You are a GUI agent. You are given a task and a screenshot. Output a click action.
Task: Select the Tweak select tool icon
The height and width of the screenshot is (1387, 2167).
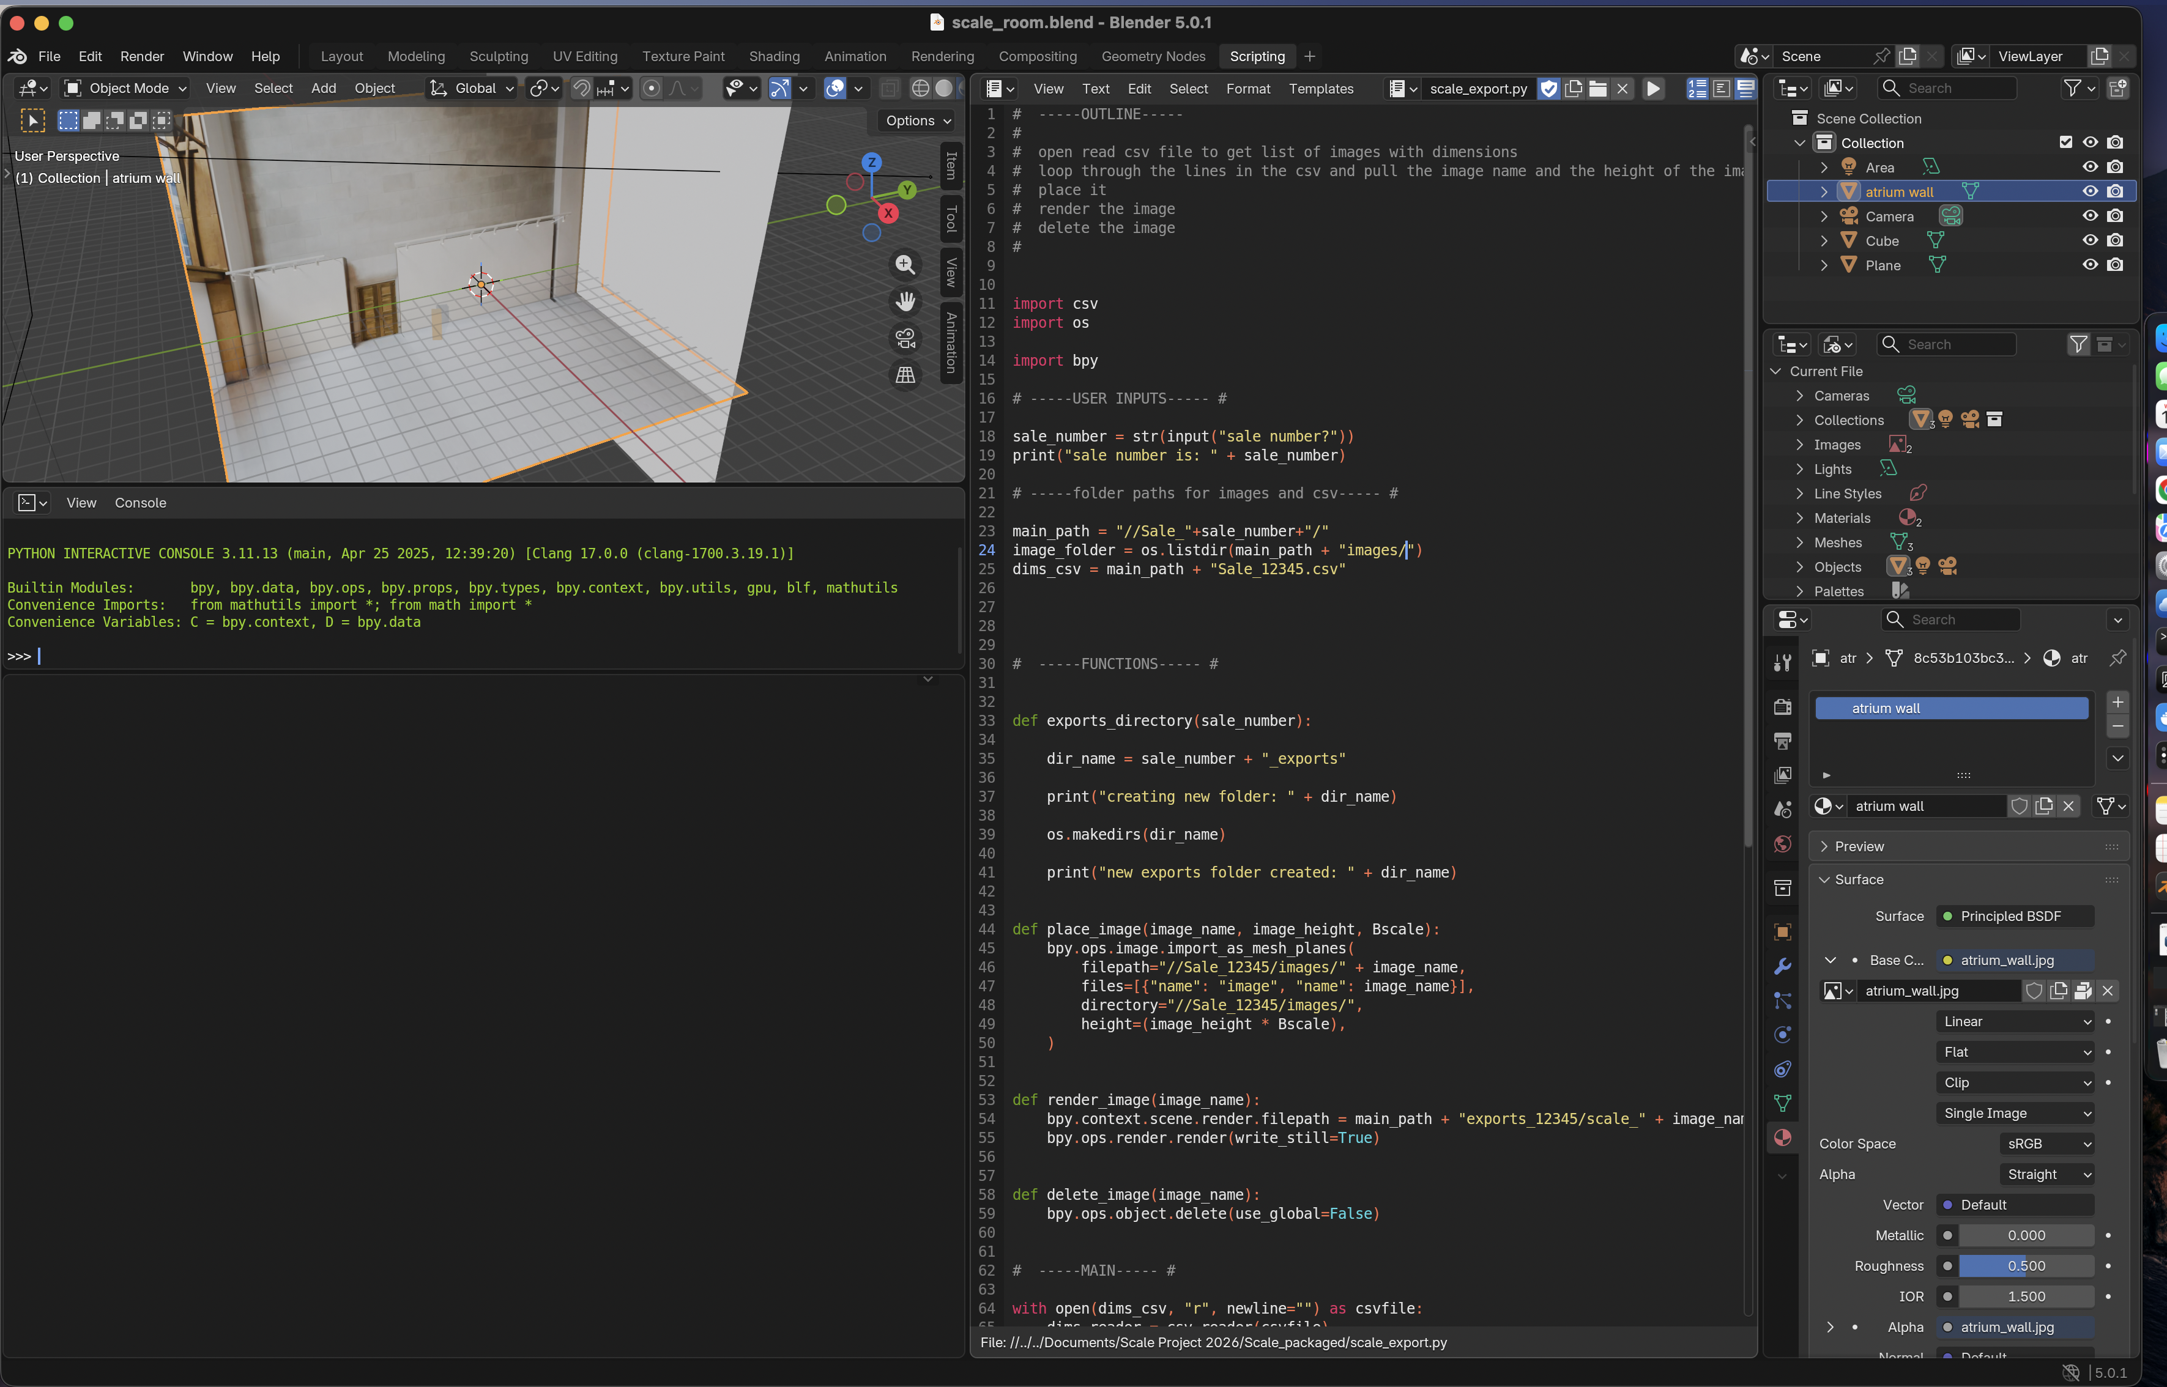tap(32, 120)
